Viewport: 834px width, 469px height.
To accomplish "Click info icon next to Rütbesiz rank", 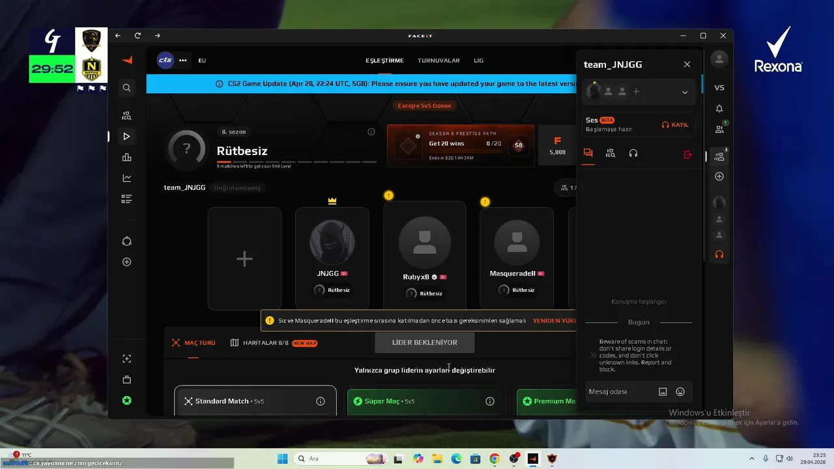I will click(371, 132).
